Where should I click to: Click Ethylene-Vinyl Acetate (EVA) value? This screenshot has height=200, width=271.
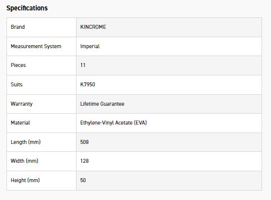(x=114, y=123)
